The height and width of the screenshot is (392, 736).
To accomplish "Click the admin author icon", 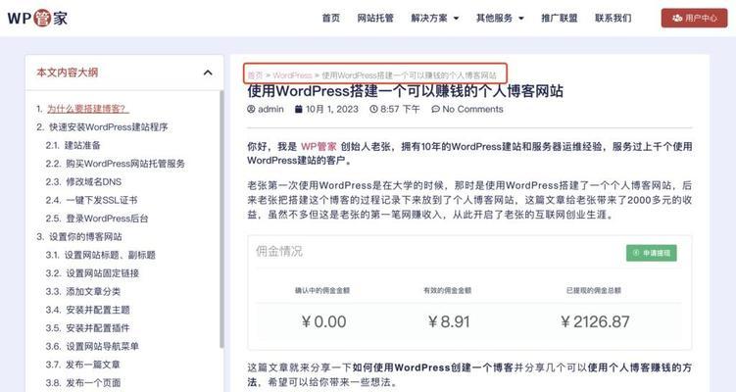I will click(251, 109).
